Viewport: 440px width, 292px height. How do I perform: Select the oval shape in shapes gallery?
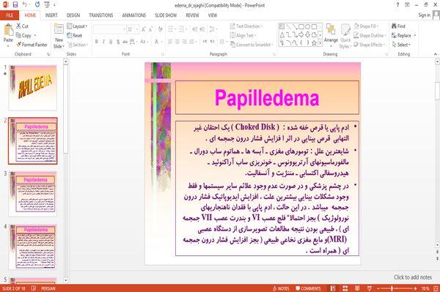(308, 27)
